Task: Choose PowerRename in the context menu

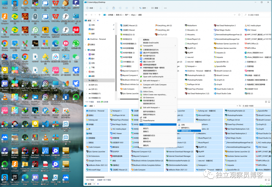Action: pos(158,120)
